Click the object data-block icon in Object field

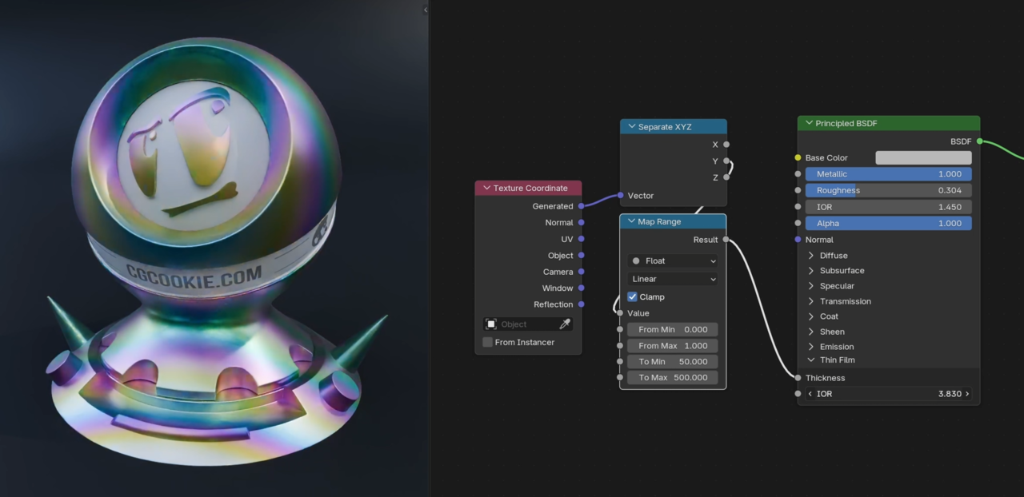tap(493, 324)
